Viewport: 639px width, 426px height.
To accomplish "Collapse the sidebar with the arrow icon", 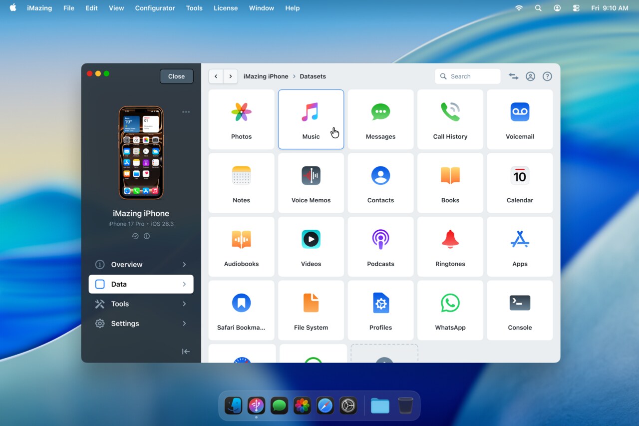I will click(x=186, y=352).
